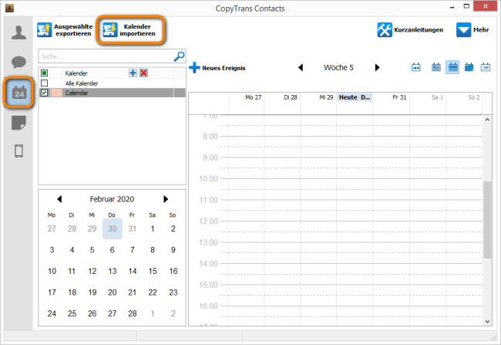Switch to month view icon
Viewport: 501px width, 345px height.
point(469,67)
